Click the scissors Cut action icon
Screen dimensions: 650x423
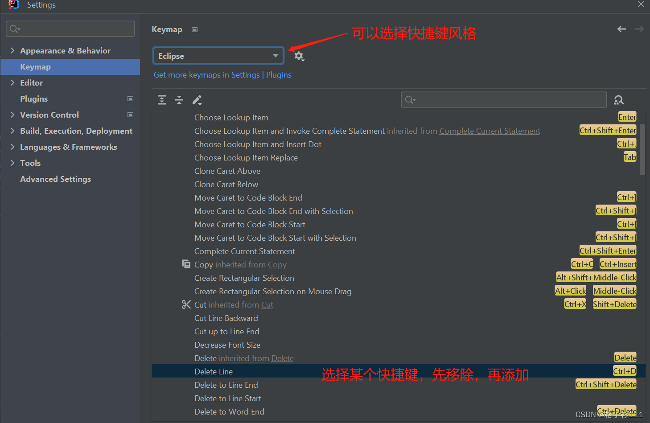[x=186, y=304]
